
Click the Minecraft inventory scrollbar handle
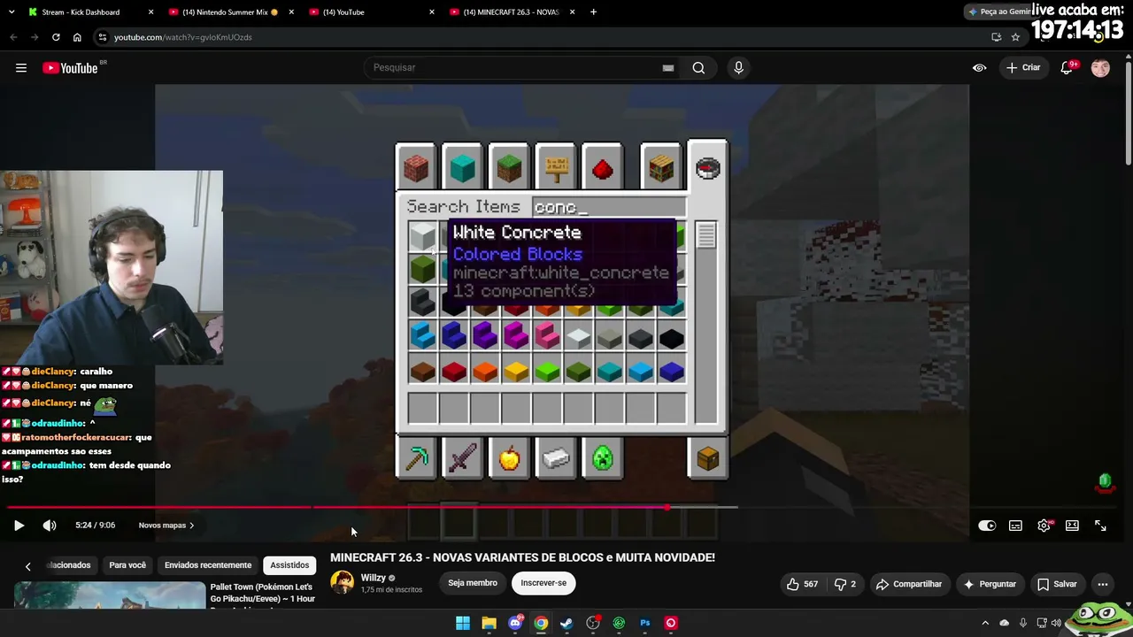click(705, 234)
